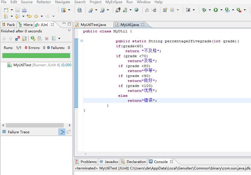Screen dimensions: 251x175
Task: Click the 'public class MyUtil' line
Action: point(107,31)
